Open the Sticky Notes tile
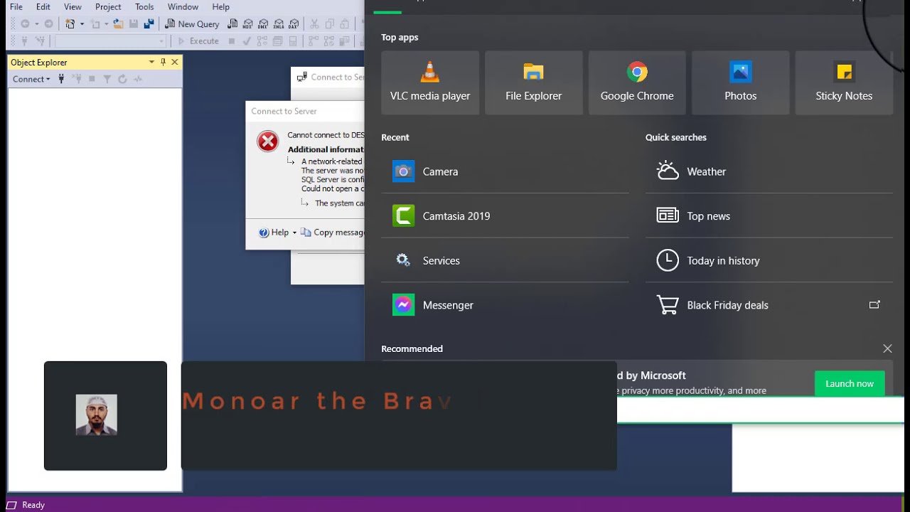 pyautogui.click(x=844, y=82)
